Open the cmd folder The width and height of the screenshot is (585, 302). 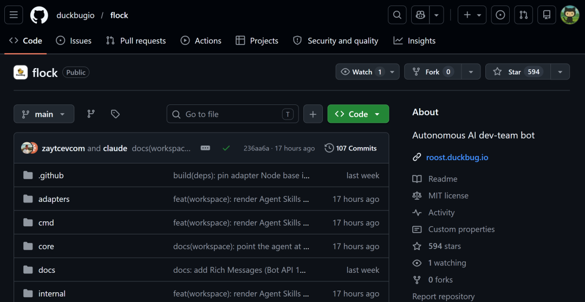pos(46,222)
